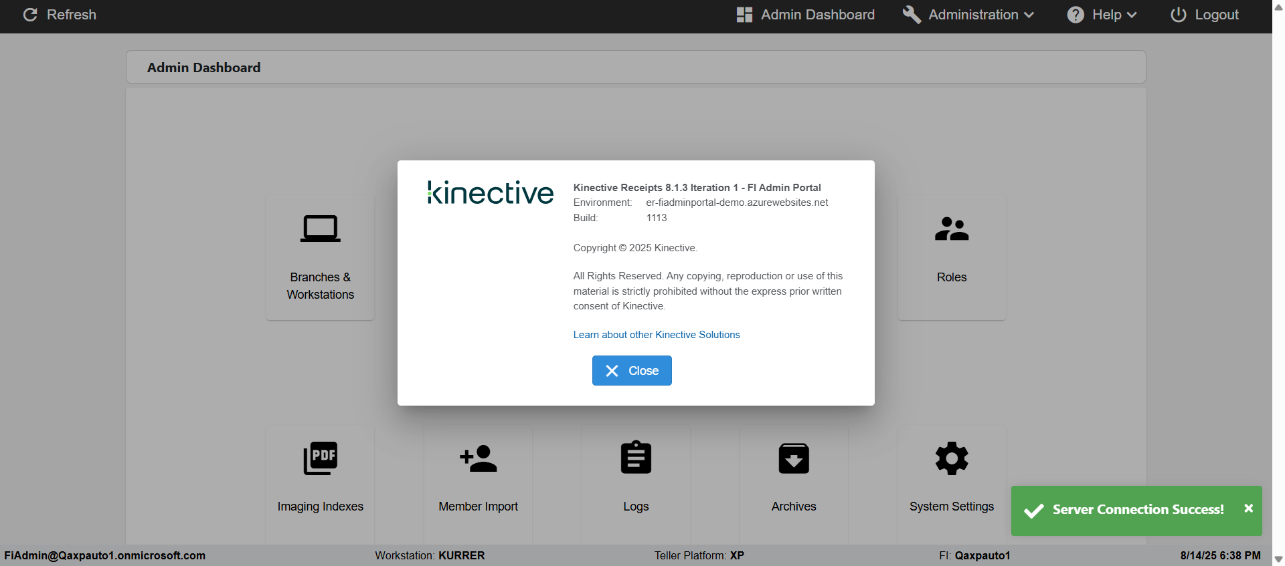Follow Learn about other Kinective Solutions link
Image resolution: width=1285 pixels, height=566 pixels.
(x=657, y=335)
